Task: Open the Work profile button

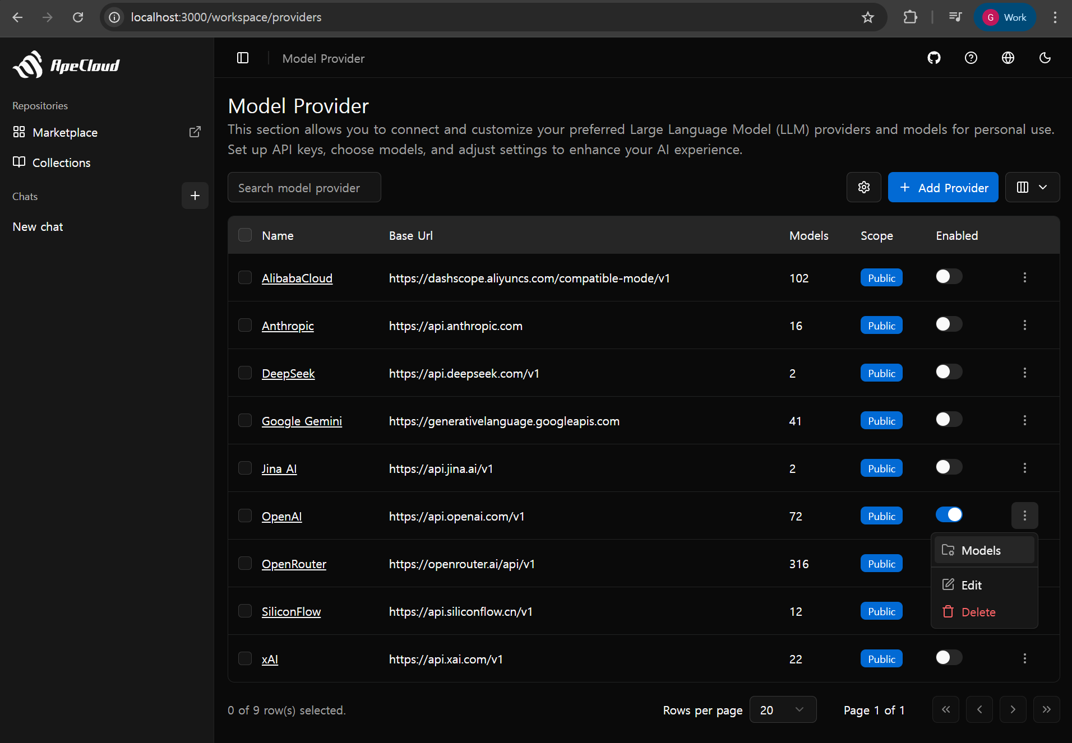Action: coord(1005,17)
